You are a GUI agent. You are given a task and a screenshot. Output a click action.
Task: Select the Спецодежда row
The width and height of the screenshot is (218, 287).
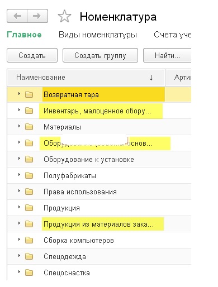click(x=99, y=256)
